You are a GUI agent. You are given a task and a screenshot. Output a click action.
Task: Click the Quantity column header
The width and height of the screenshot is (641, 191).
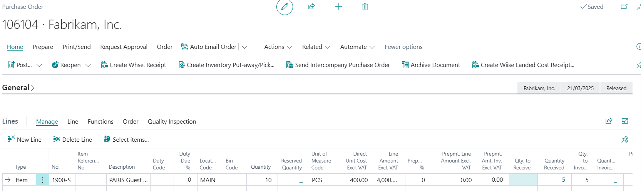[261, 167]
